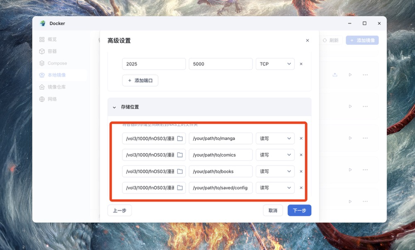This screenshot has width=415, height=250.
Task: Open the TCP protocol dropdown
Action: click(275, 64)
